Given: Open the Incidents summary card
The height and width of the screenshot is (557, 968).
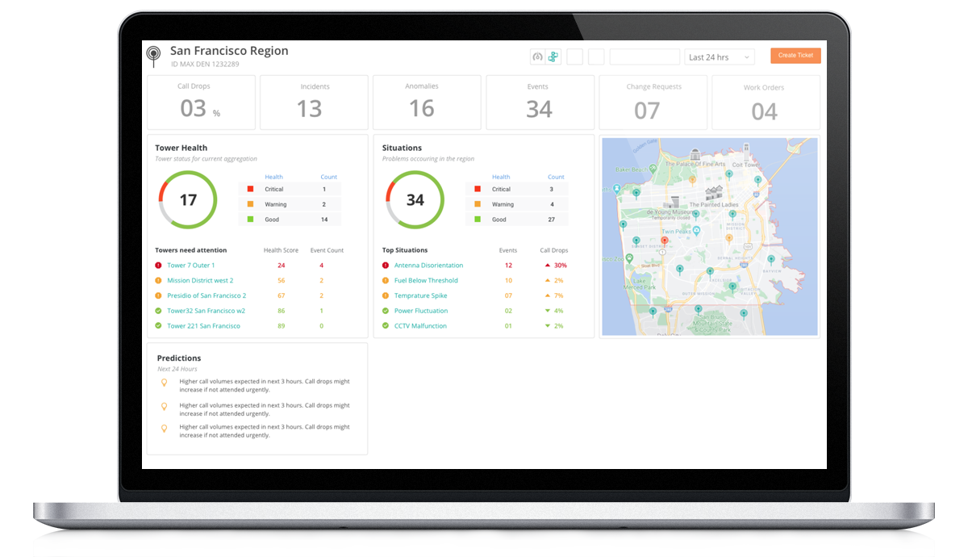Looking at the screenshot, I should (314, 103).
